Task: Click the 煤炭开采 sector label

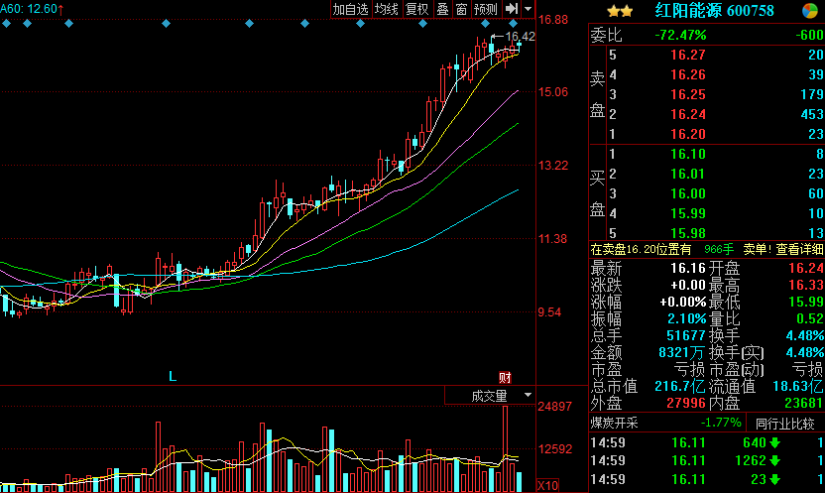Action: click(x=617, y=423)
